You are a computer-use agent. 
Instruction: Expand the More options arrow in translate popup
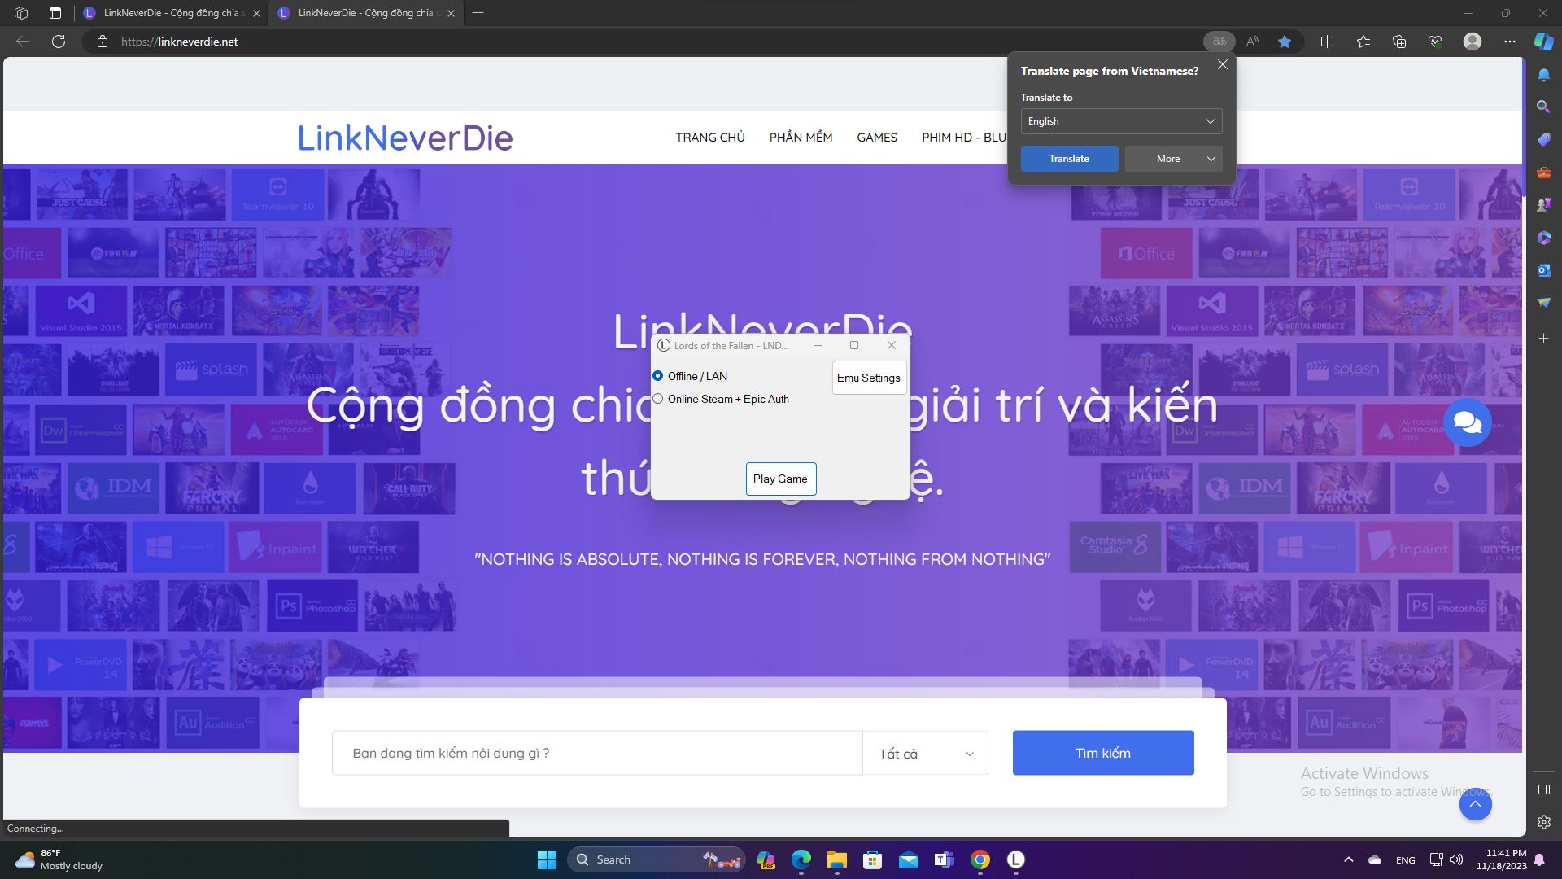coord(1211,159)
